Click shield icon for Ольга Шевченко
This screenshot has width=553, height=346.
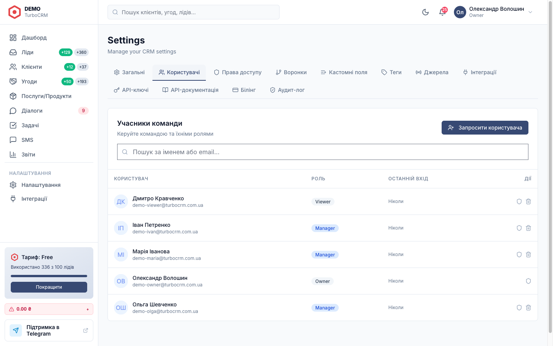(519, 308)
